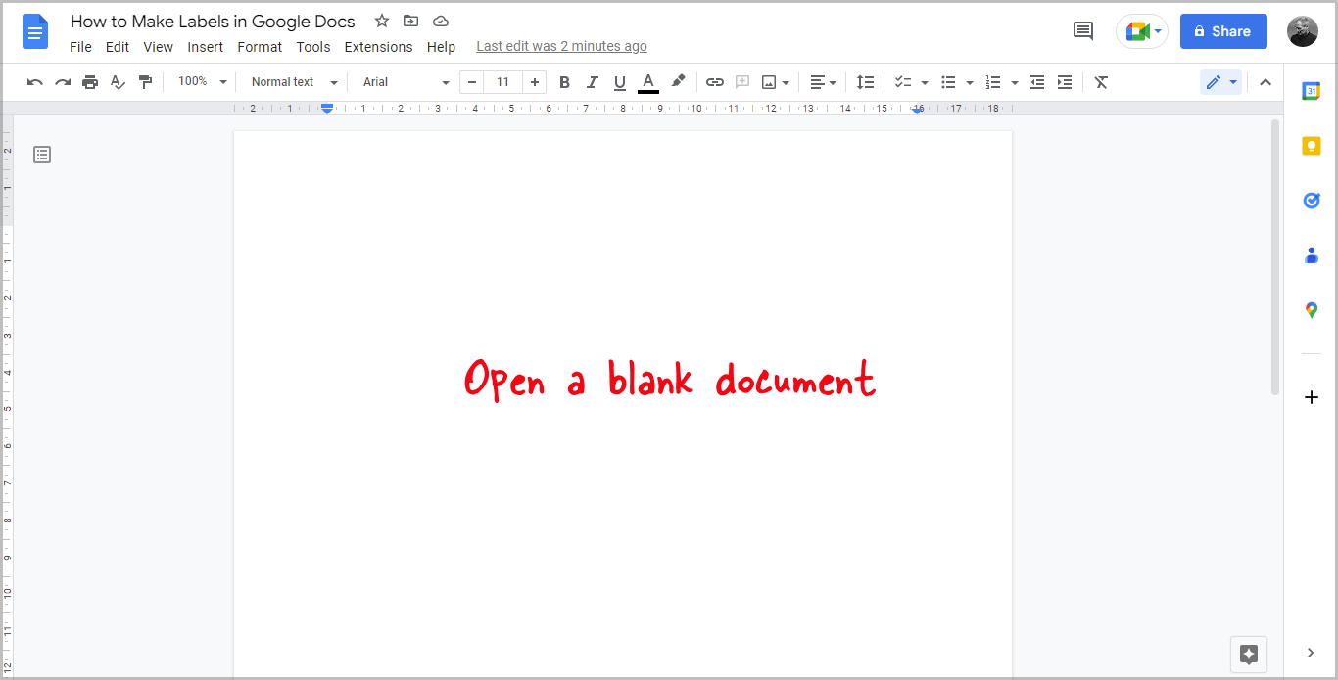
Task: Open Google Maps from the side panel
Action: 1312,310
